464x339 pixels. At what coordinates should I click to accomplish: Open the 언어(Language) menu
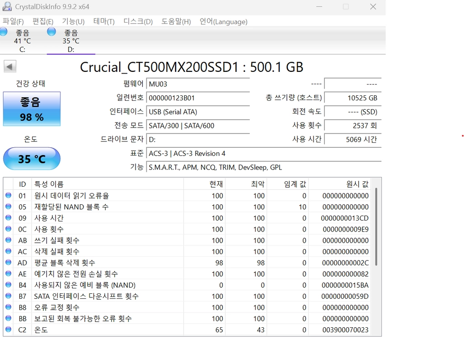[x=224, y=22]
